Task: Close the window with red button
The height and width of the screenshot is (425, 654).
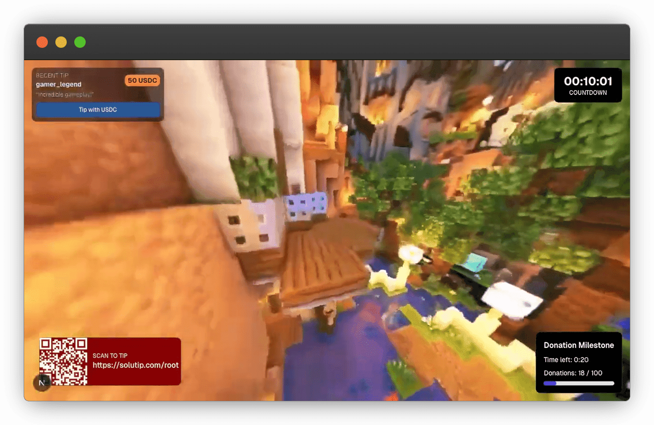Action: click(x=42, y=42)
